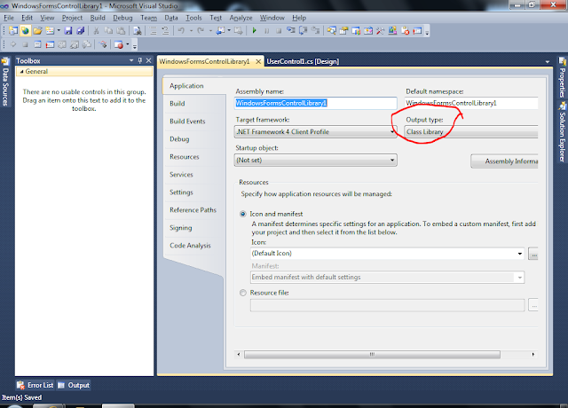Open Find in Files binoculars icon

(138, 31)
